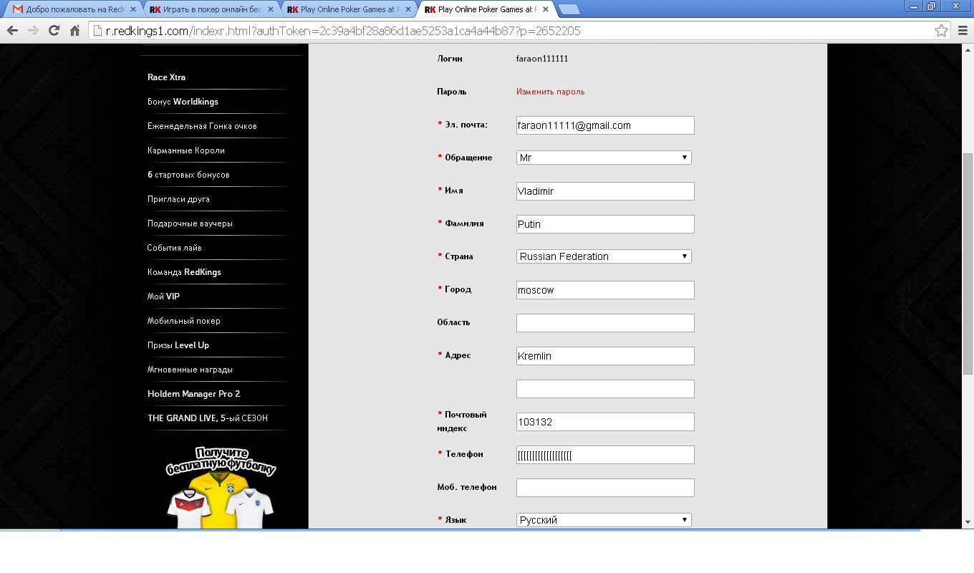
Task: Open the Holdem Manager Pro 2 link
Action: (x=193, y=394)
